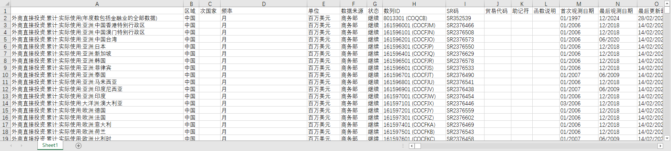Image resolution: width=671 pixels, height=151 pixels.
Task: Select column N header
Action: pos(618,4)
